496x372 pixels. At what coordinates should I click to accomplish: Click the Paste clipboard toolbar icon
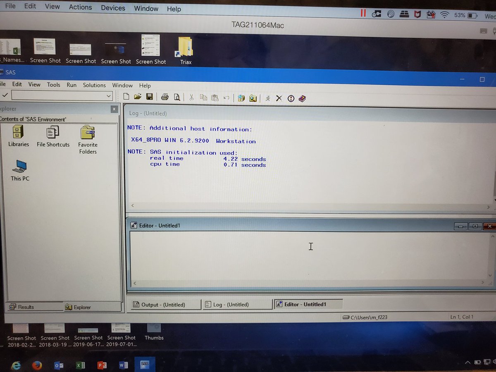[x=215, y=98]
